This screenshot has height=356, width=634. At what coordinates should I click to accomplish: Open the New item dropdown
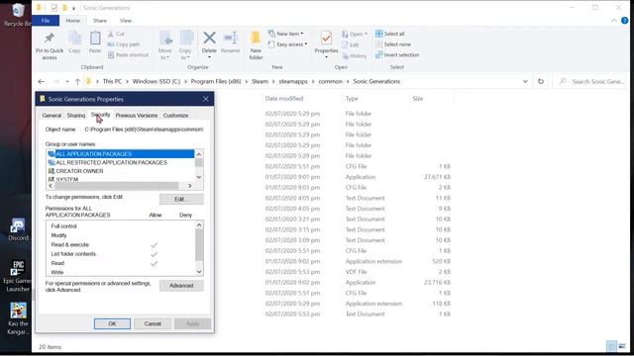point(286,34)
